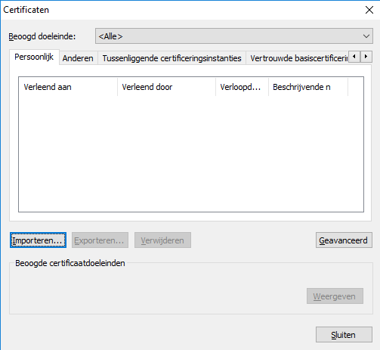
Task: Click the Exporteren button
Action: click(x=100, y=240)
